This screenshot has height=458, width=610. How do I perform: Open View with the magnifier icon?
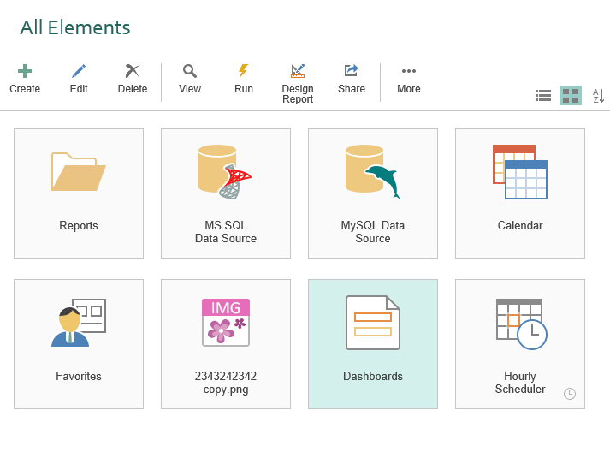(x=189, y=71)
